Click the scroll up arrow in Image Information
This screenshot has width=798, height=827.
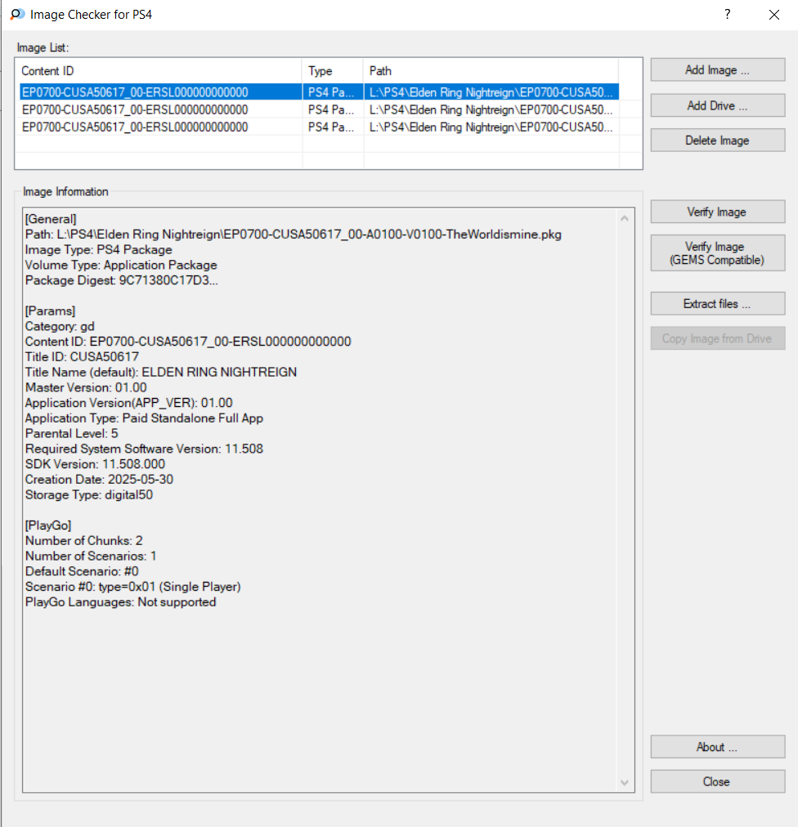pyautogui.click(x=625, y=218)
